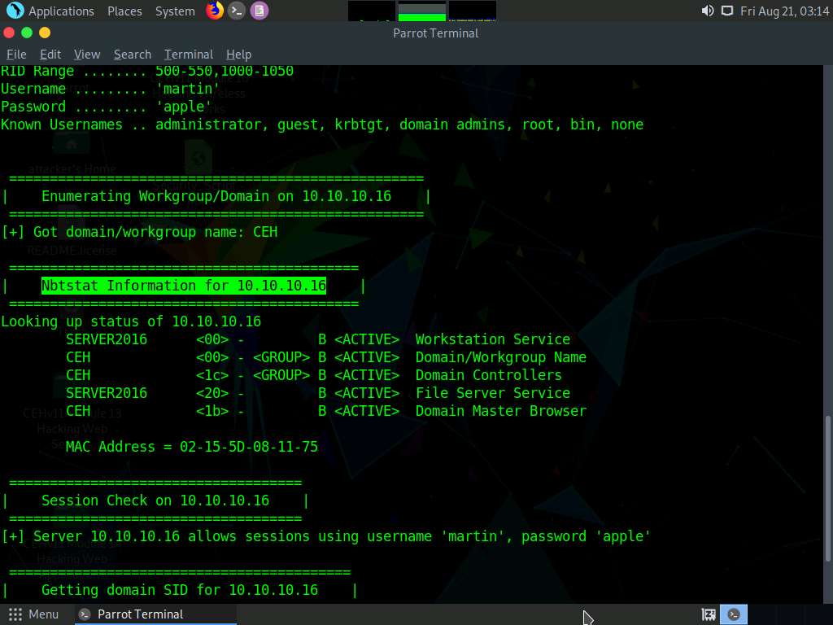Image resolution: width=833 pixels, height=625 pixels.
Task: Click the terminal icon in bottom right tray
Action: (734, 614)
